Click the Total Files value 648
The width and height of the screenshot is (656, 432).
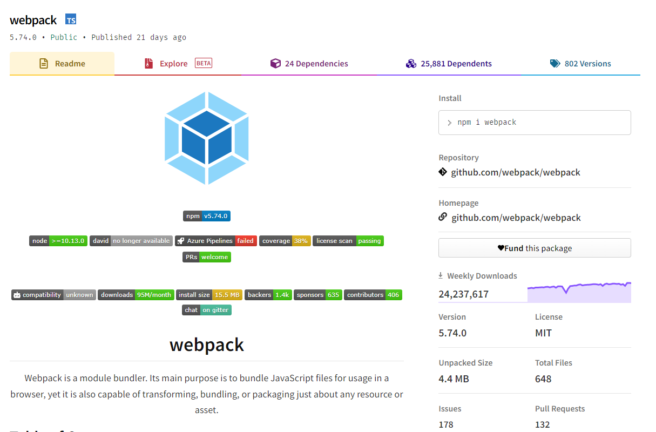(x=543, y=379)
